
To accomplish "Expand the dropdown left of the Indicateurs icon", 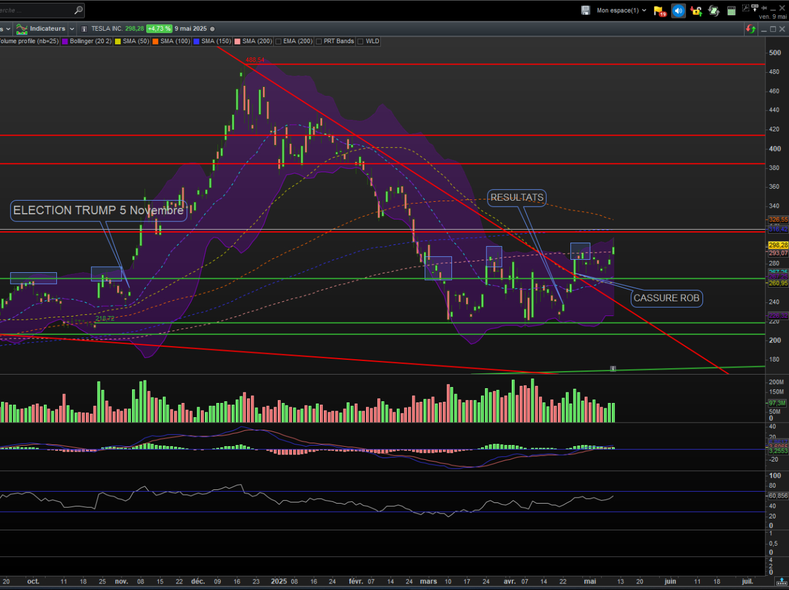I will 9,29.
